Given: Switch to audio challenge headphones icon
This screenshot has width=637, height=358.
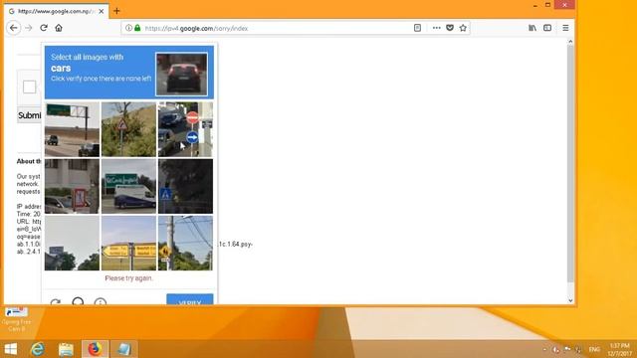Looking at the screenshot, I should (x=78, y=301).
